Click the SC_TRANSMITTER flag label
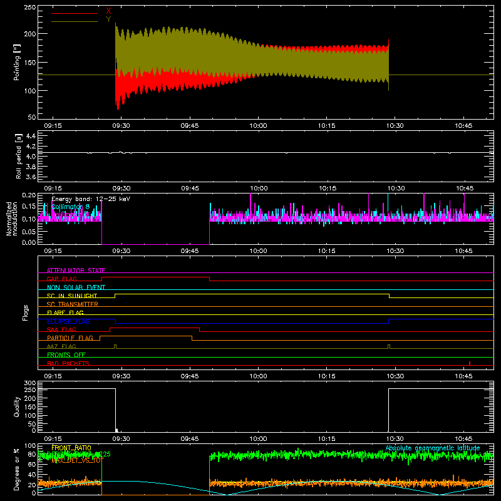Viewport: 501px width, 501px height. click(72, 304)
